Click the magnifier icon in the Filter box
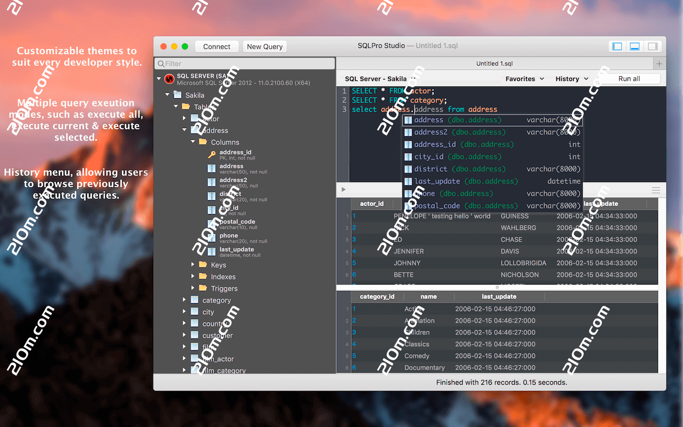 click(161, 63)
